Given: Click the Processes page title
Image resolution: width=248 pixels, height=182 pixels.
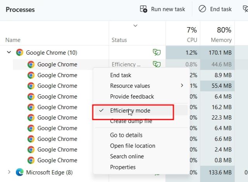Looking at the screenshot, I should coord(20,10).
